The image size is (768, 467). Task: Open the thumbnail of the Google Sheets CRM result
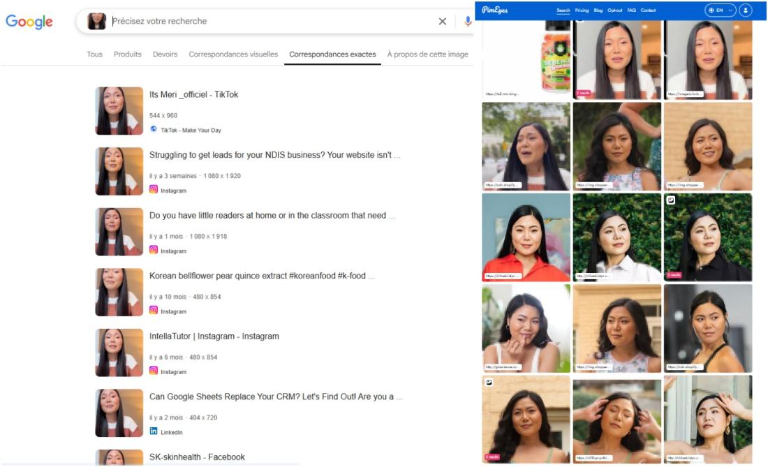tap(119, 413)
